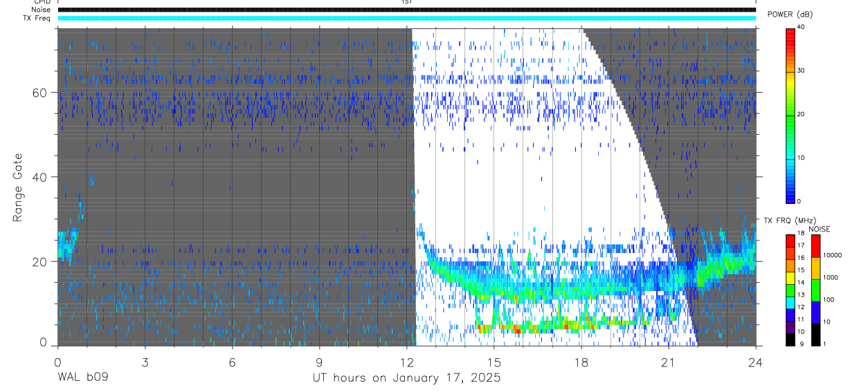The height and width of the screenshot is (392, 850).
Task: Click the NOISE legend title
Action: coord(820,229)
